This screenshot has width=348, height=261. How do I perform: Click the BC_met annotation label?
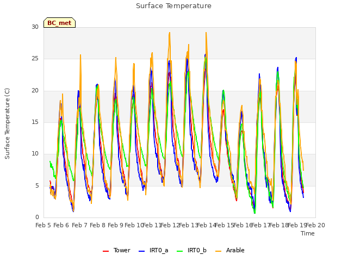tap(59, 23)
